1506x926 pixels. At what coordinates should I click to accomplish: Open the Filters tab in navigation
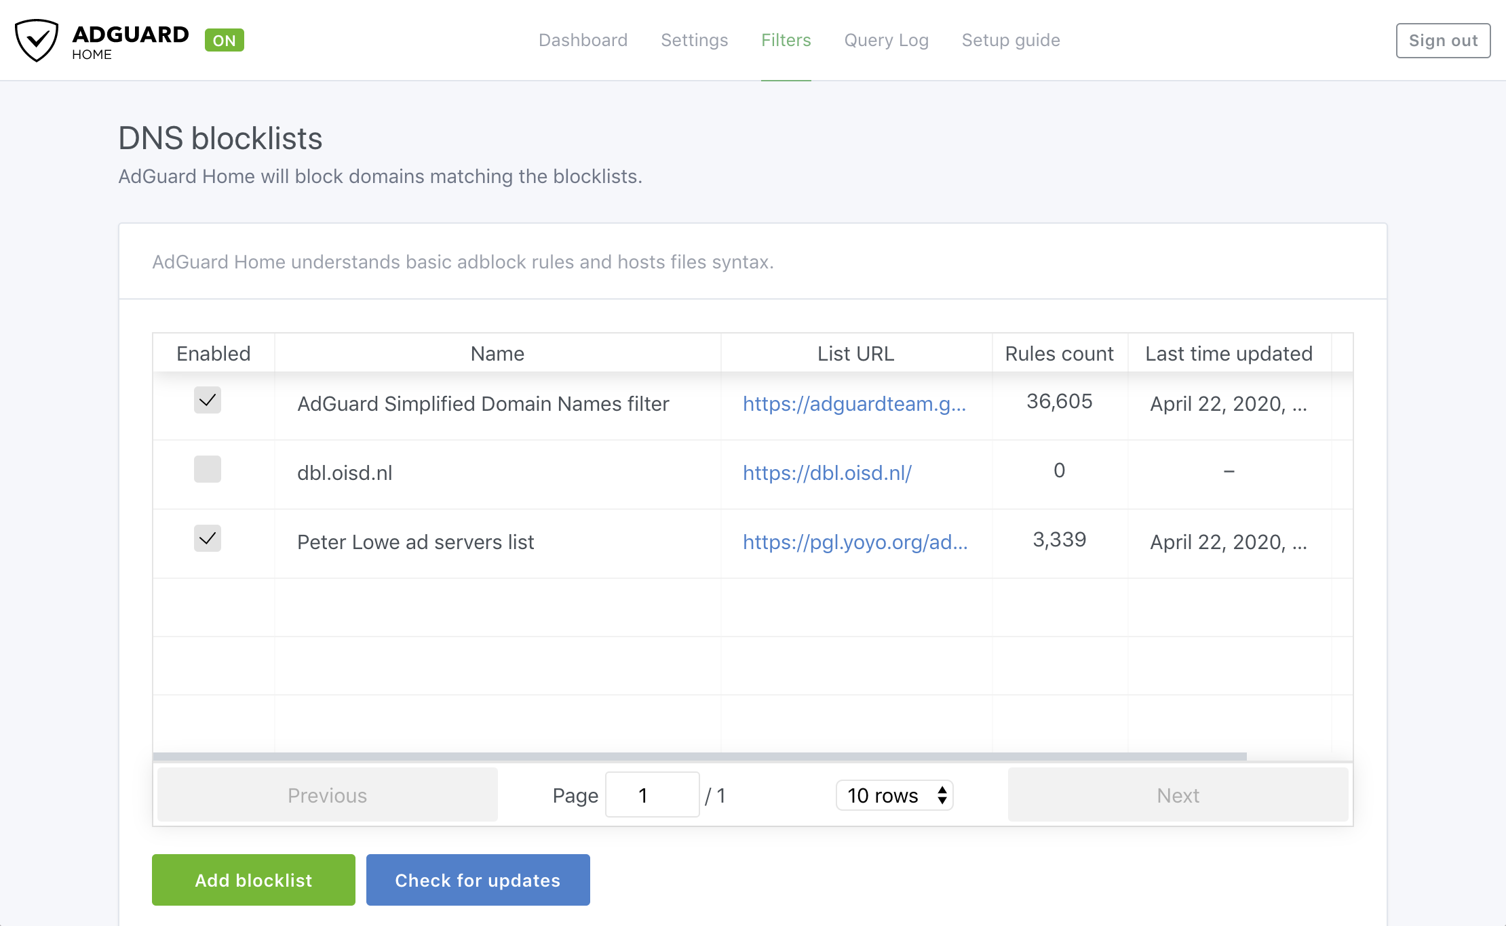[786, 40]
